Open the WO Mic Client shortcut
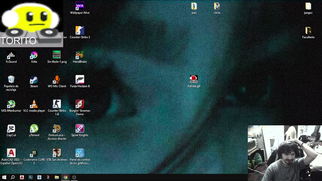Screen dimensions: 322x181 57,81
